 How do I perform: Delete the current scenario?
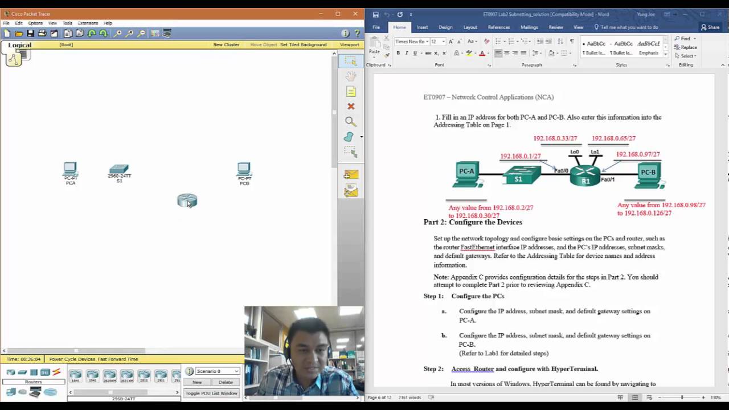click(226, 382)
